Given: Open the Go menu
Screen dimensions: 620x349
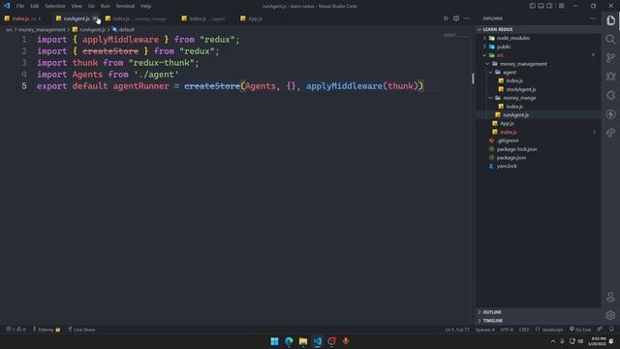Looking at the screenshot, I should point(91,6).
